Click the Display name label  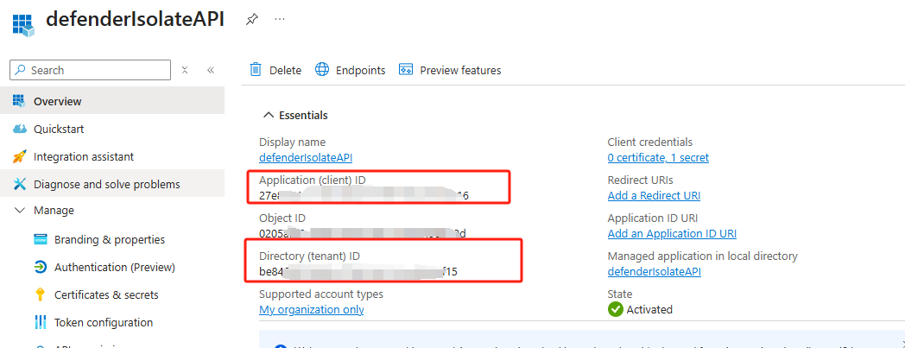[292, 142]
